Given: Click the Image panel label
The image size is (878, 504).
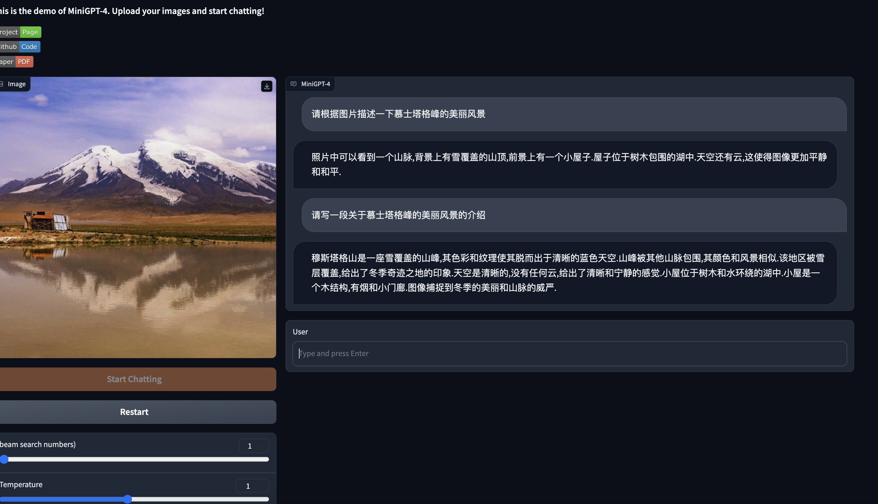Looking at the screenshot, I should [x=17, y=84].
